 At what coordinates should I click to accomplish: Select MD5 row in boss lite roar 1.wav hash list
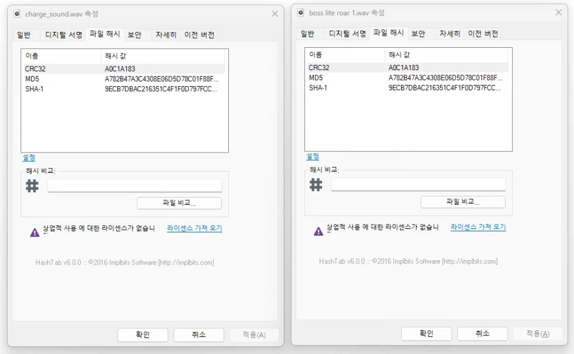click(x=408, y=78)
